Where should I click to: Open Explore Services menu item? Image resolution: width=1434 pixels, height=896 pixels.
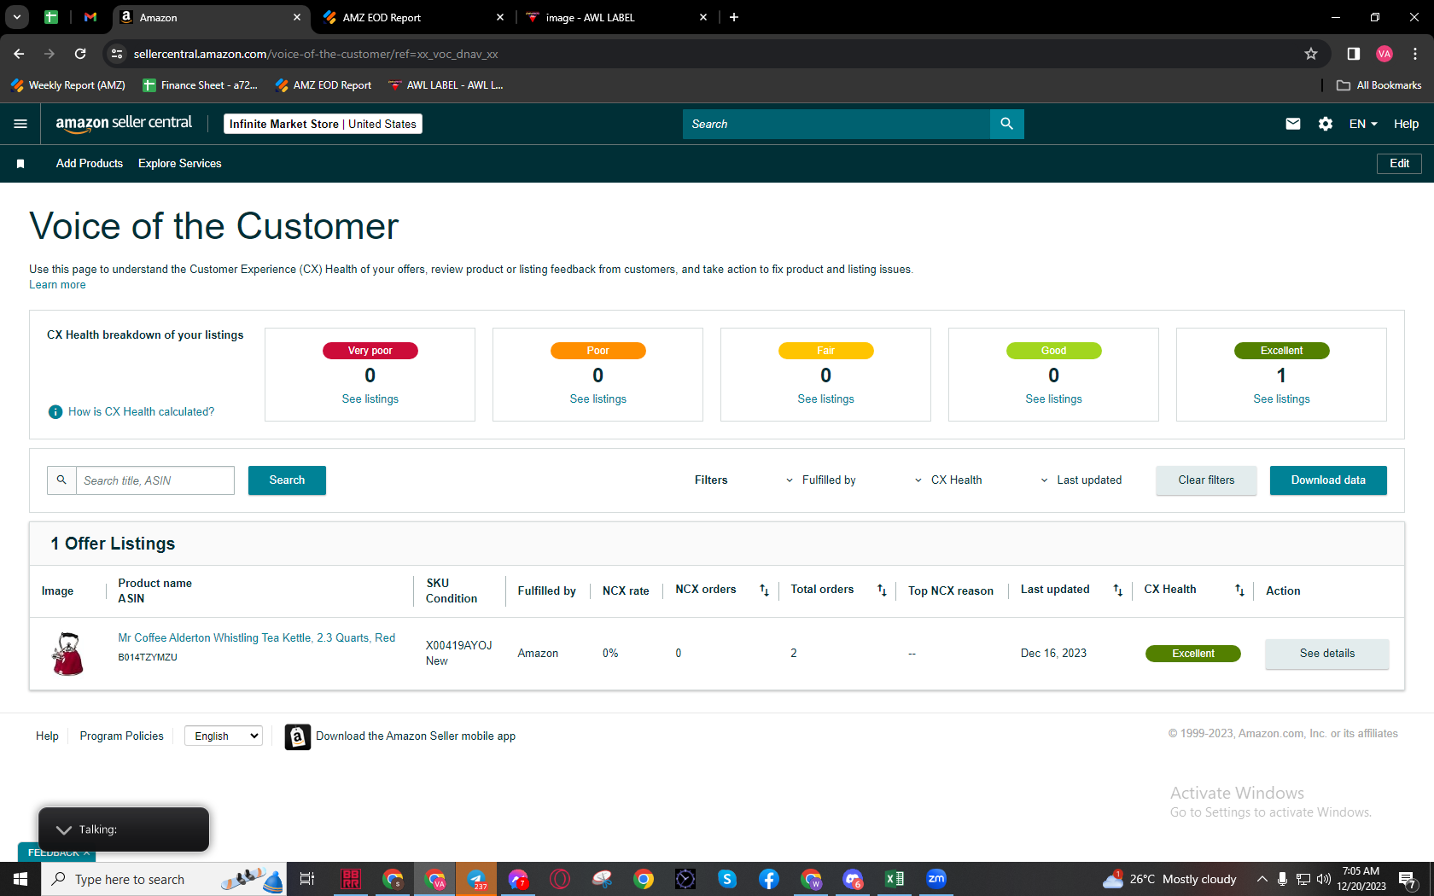[x=180, y=164]
